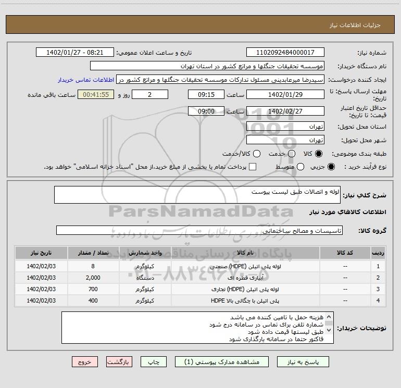Click the request creator name field
Viewport: 401px width, 388px height.
[220, 79]
